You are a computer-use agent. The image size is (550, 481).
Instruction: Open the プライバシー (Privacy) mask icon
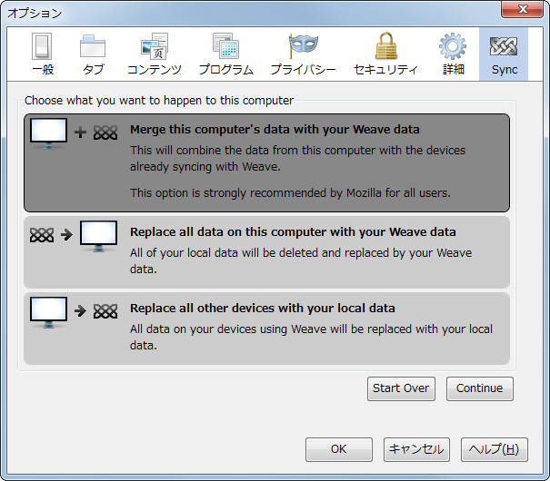point(303,54)
